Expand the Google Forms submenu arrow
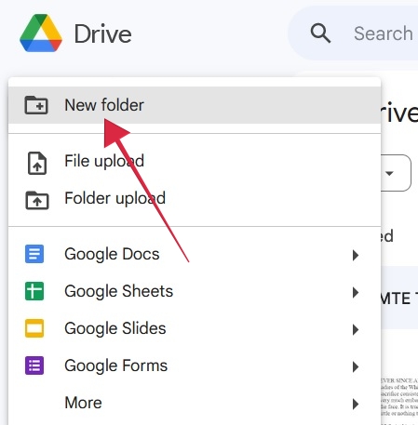 click(356, 366)
